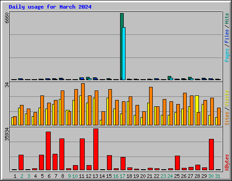Click the day 17 axis label

[x=122, y=176]
